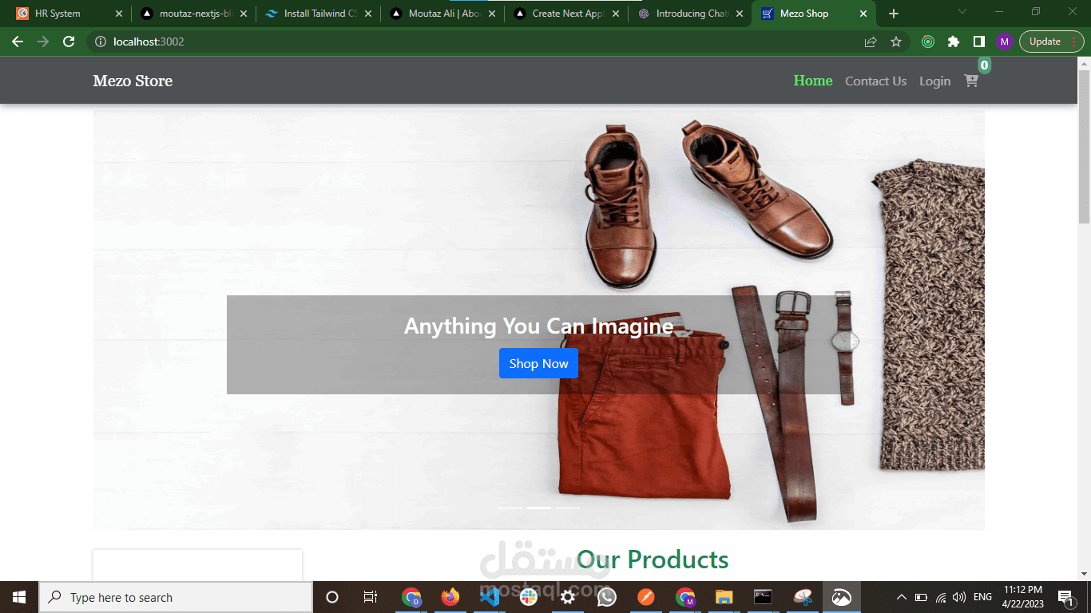
Task: Switch input language via ENG indicator
Action: pos(982,597)
